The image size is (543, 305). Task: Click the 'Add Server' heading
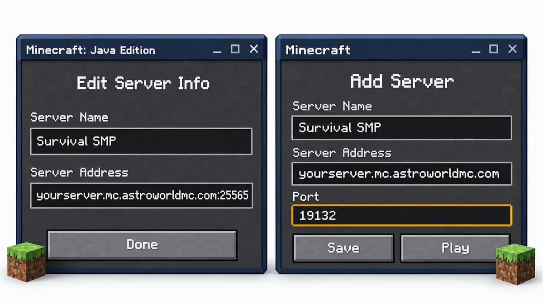click(402, 81)
